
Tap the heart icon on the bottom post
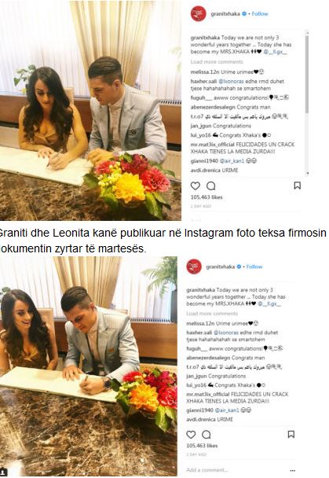tap(191, 435)
